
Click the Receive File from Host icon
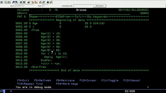17,2
